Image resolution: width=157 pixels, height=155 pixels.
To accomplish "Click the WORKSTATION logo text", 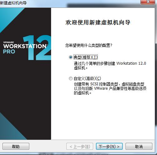I will [x=25, y=46].
